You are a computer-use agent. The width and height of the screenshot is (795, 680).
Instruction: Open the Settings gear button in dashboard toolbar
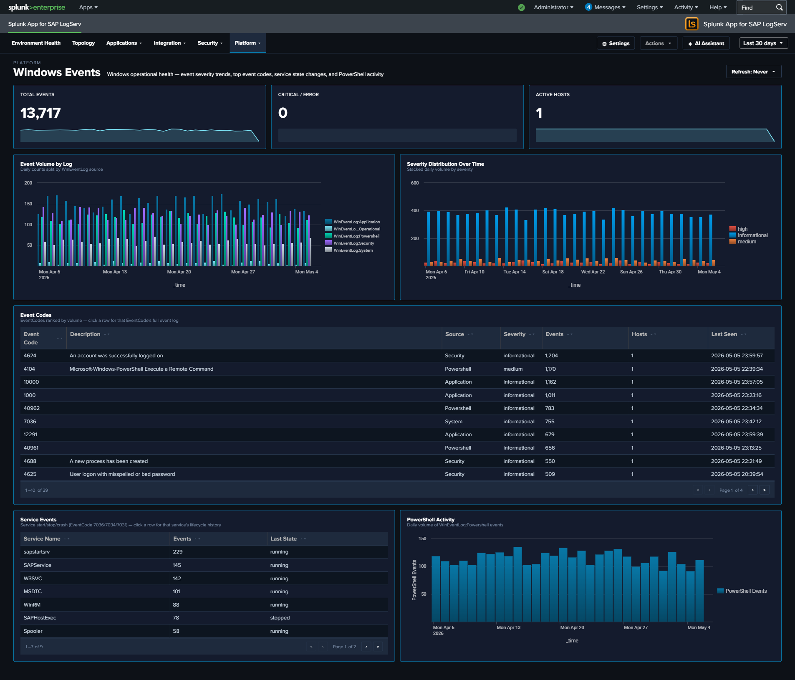616,43
